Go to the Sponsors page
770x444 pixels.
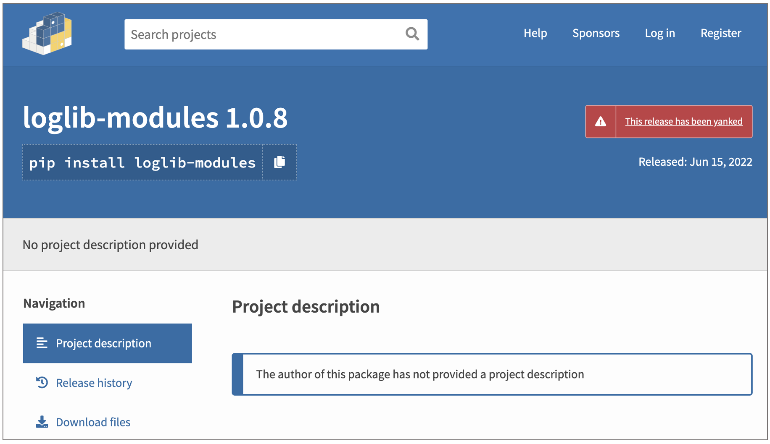pos(596,33)
